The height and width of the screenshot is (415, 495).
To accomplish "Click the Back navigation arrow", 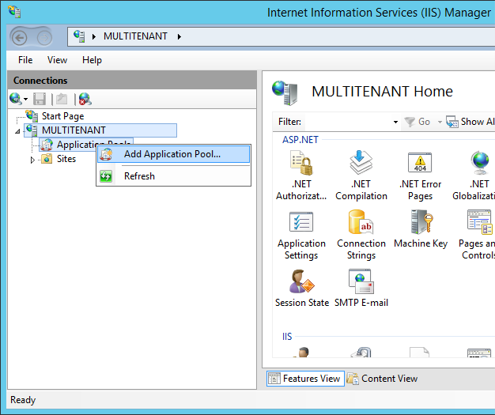I will pos(20,38).
